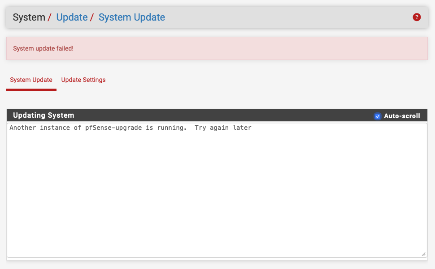The height and width of the screenshot is (269, 435).
Task: Switch to the Update Settings tab
Action: pos(83,80)
